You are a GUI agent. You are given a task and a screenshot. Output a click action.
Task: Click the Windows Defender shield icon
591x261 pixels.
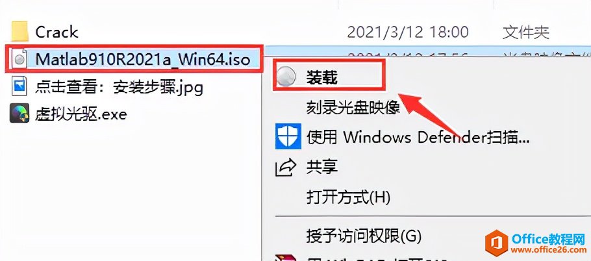[288, 136]
